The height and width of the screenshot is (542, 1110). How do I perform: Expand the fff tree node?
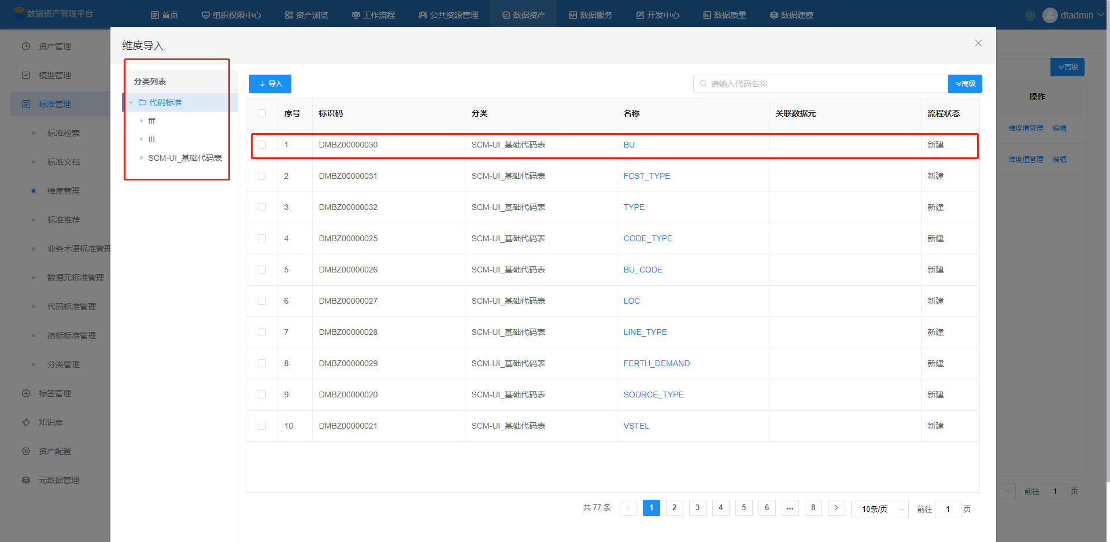141,121
